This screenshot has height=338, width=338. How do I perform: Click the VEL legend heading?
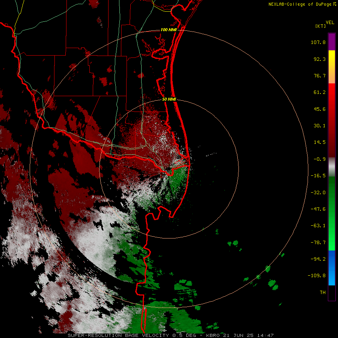330,22
